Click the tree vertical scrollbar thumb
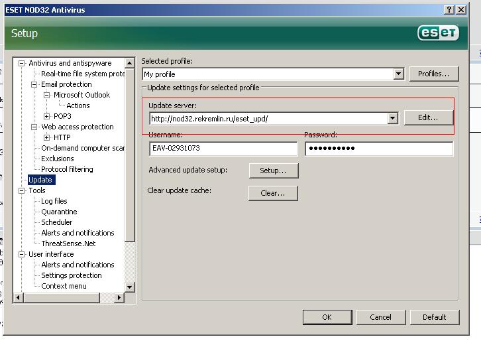This screenshot has width=481, height=343. pyautogui.click(x=129, y=155)
